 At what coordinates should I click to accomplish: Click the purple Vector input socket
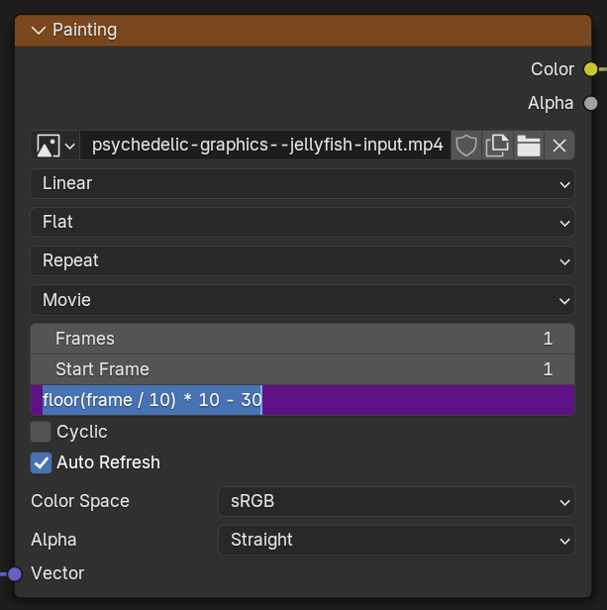pyautogui.click(x=15, y=573)
